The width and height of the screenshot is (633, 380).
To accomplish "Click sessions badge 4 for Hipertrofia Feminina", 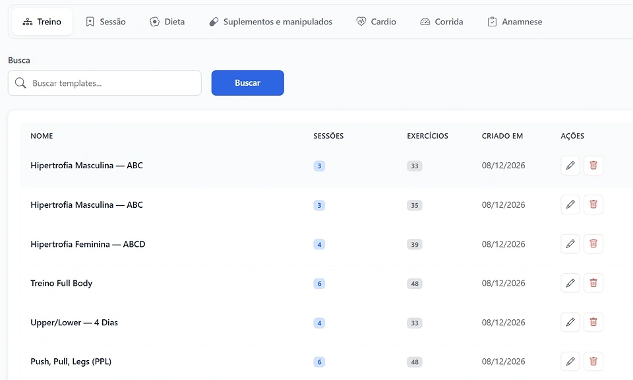I will tap(319, 244).
